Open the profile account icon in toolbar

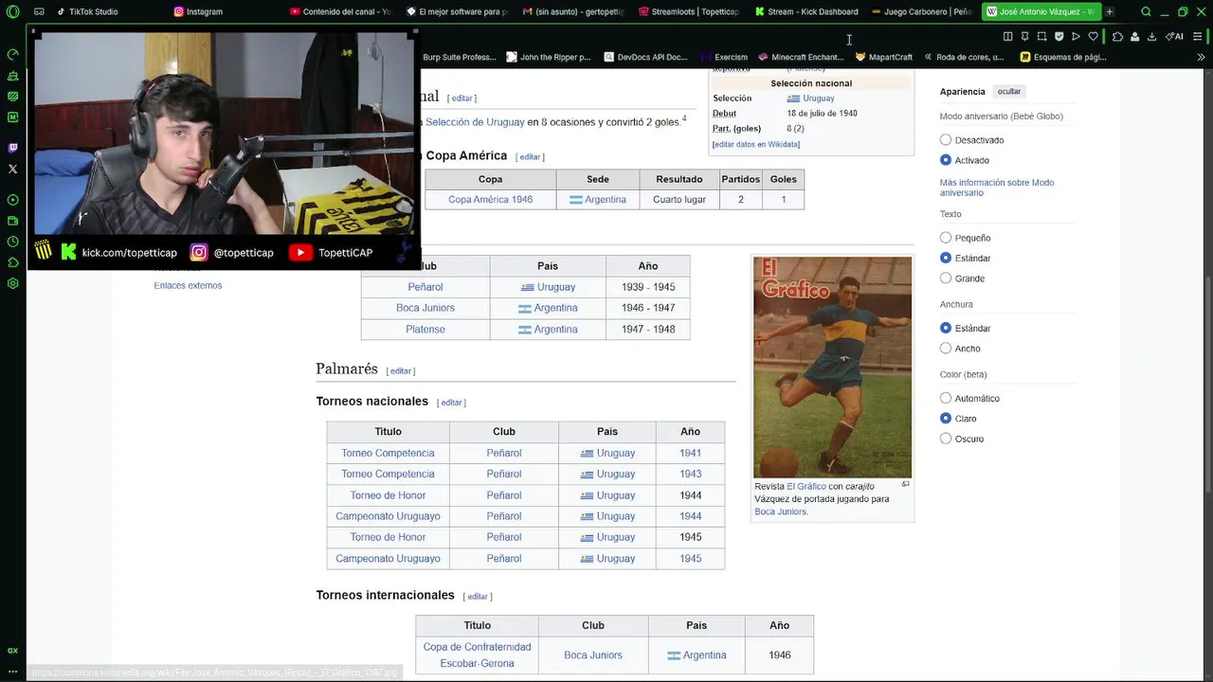point(1134,36)
